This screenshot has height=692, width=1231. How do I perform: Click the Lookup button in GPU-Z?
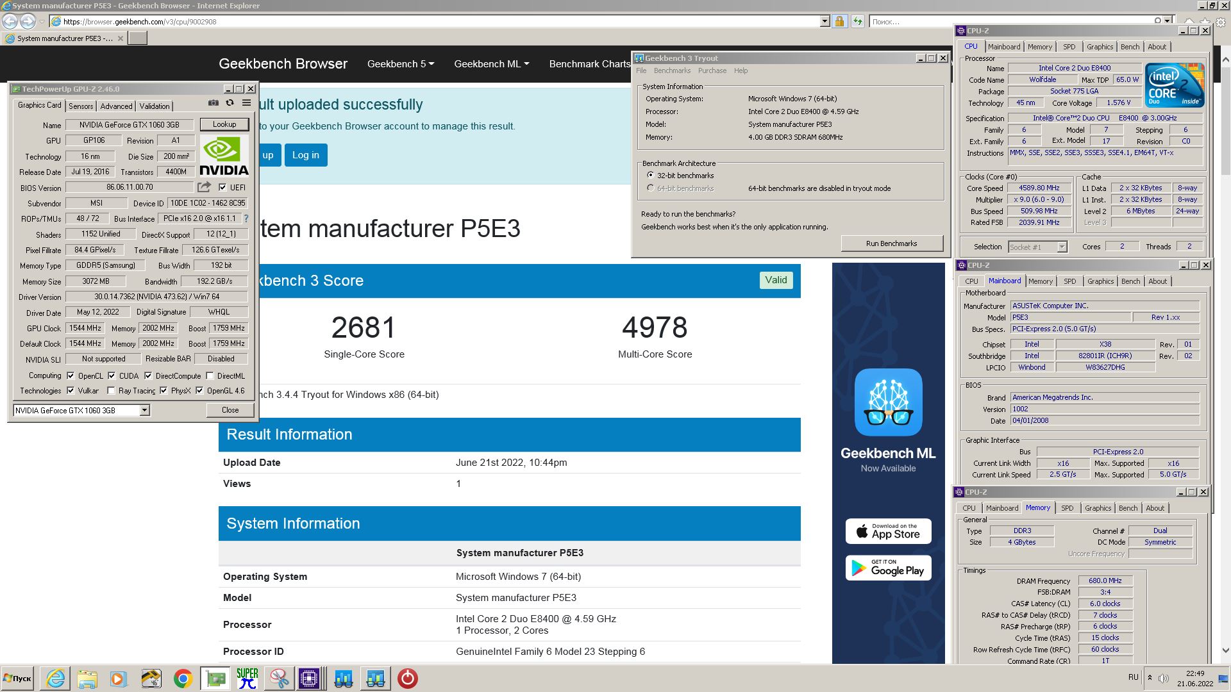[x=224, y=124]
